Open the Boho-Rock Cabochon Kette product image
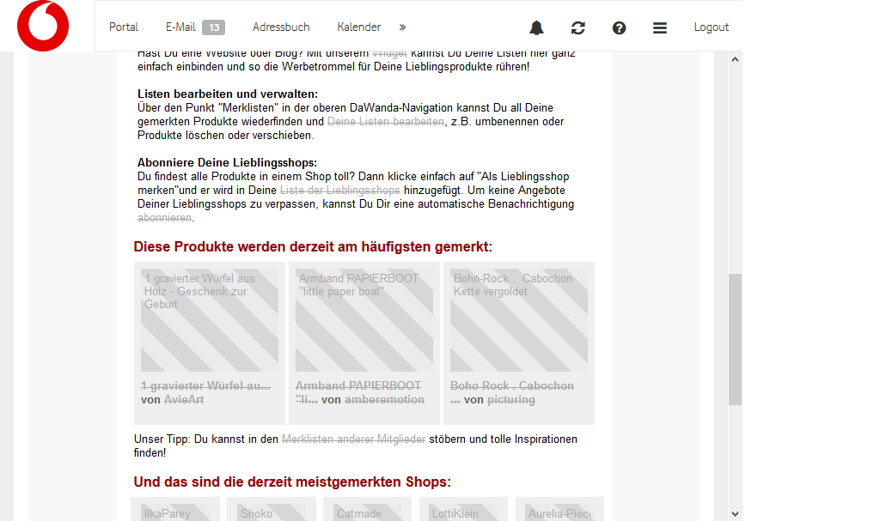The width and height of the screenshot is (880, 521). click(519, 319)
